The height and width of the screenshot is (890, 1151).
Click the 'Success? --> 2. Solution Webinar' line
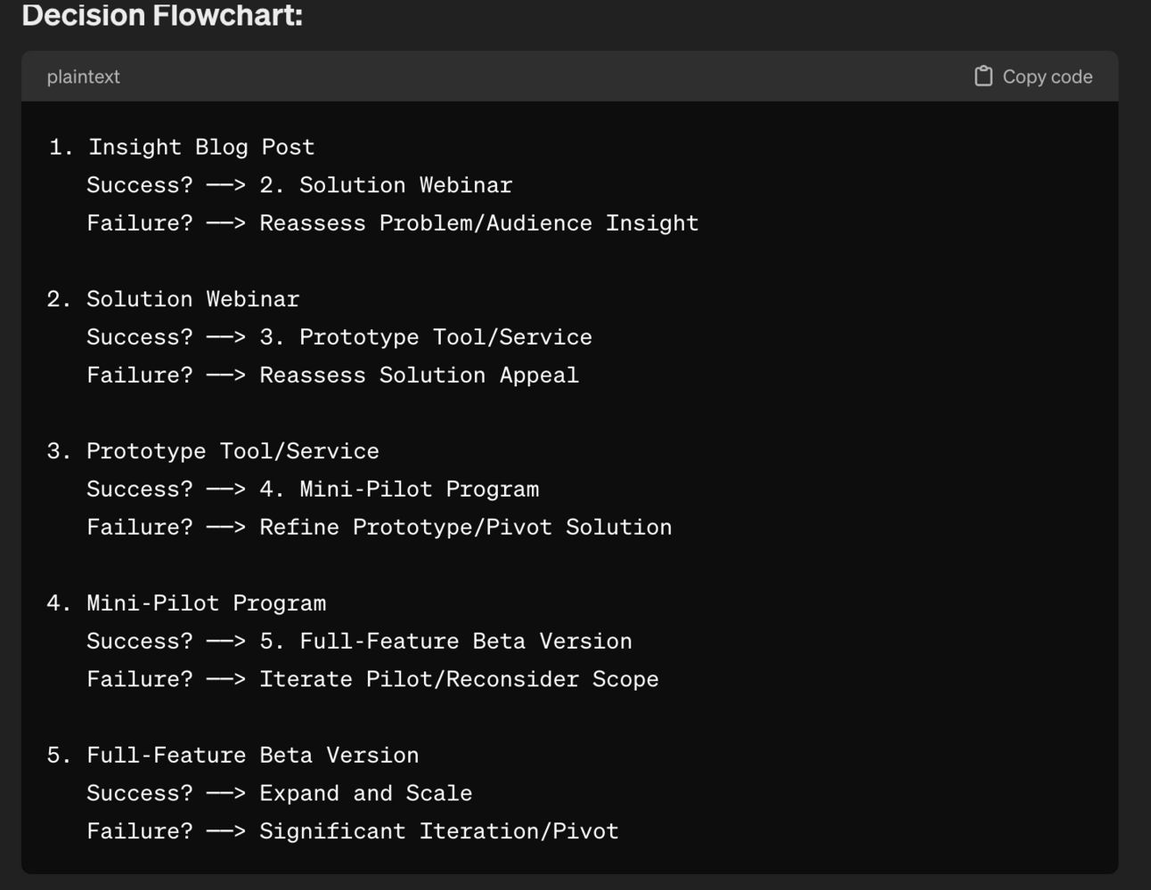299,185
